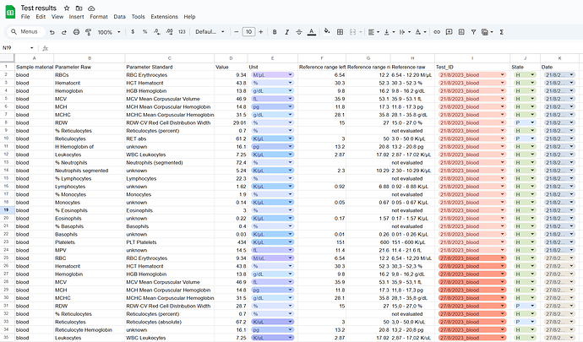
Task: Click the Functions sigma icon
Action: pos(501,32)
